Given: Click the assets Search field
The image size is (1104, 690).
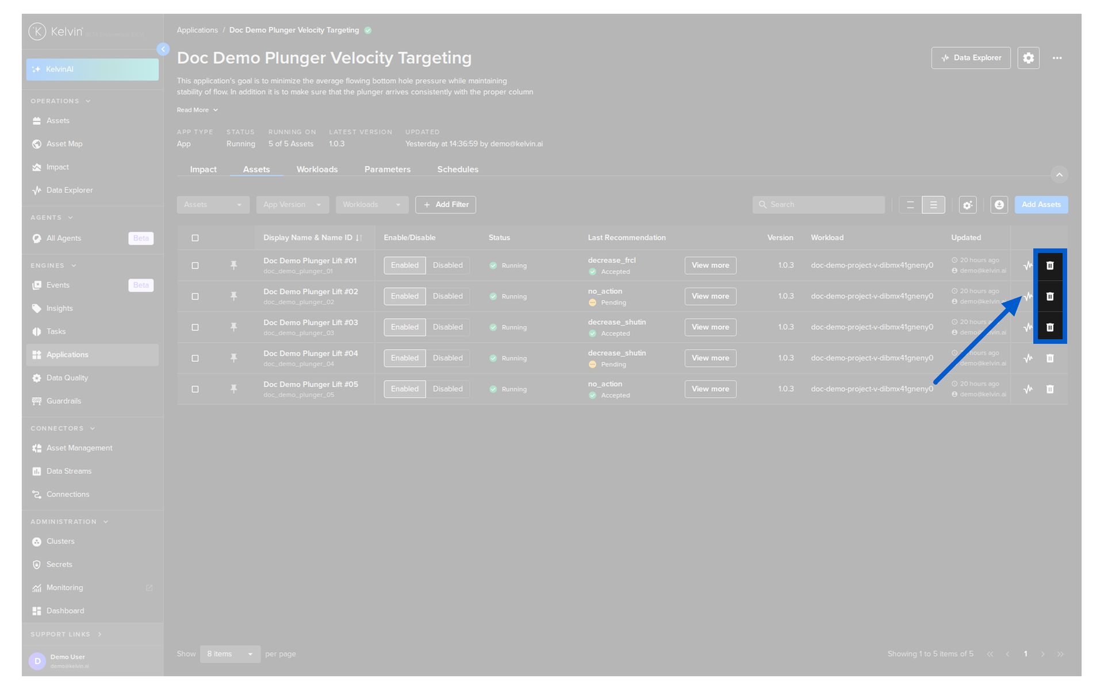Looking at the screenshot, I should (818, 205).
